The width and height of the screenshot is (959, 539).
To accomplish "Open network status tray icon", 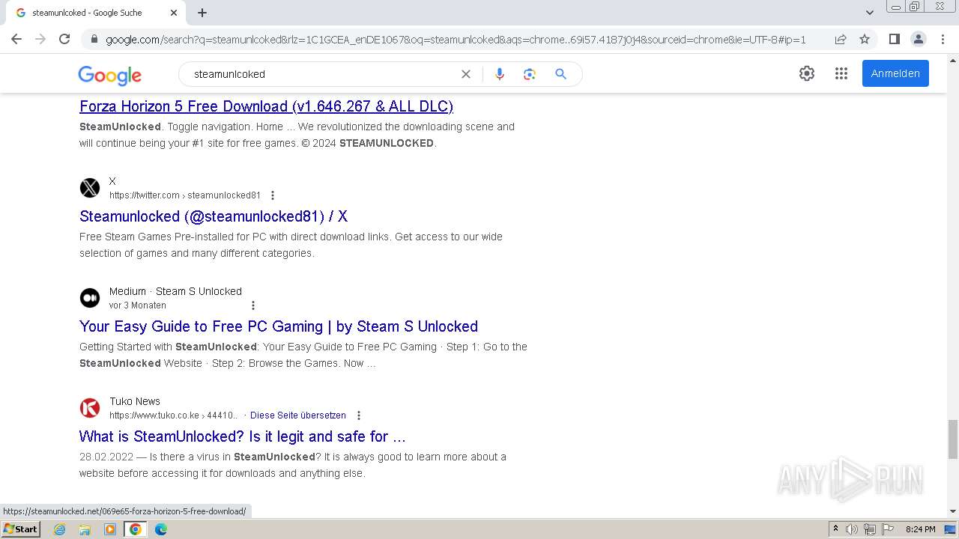I will tap(870, 529).
